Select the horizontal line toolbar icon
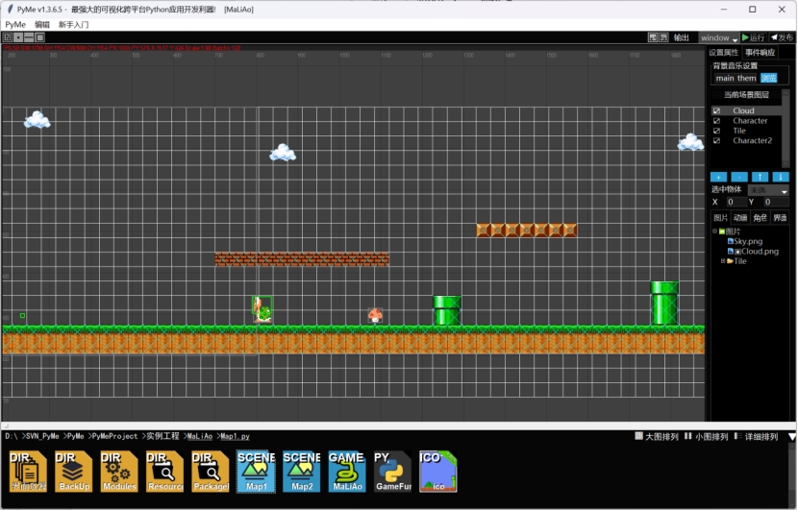798x510 pixels. 29,37
